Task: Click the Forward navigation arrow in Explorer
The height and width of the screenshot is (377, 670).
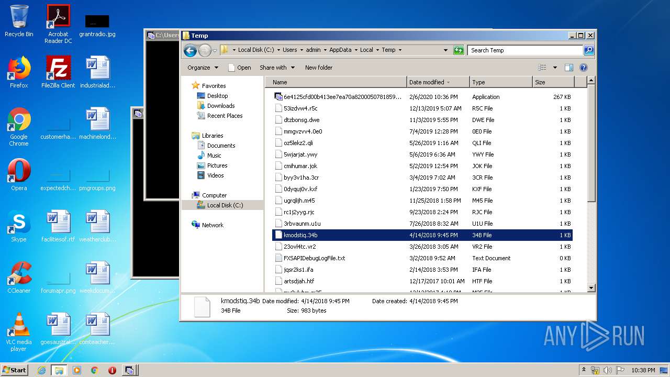Action: pyautogui.click(x=205, y=50)
